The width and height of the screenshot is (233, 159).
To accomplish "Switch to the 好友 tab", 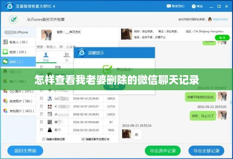I will pos(46,57).
